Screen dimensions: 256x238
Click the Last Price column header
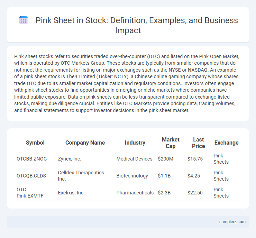[x=198, y=143]
